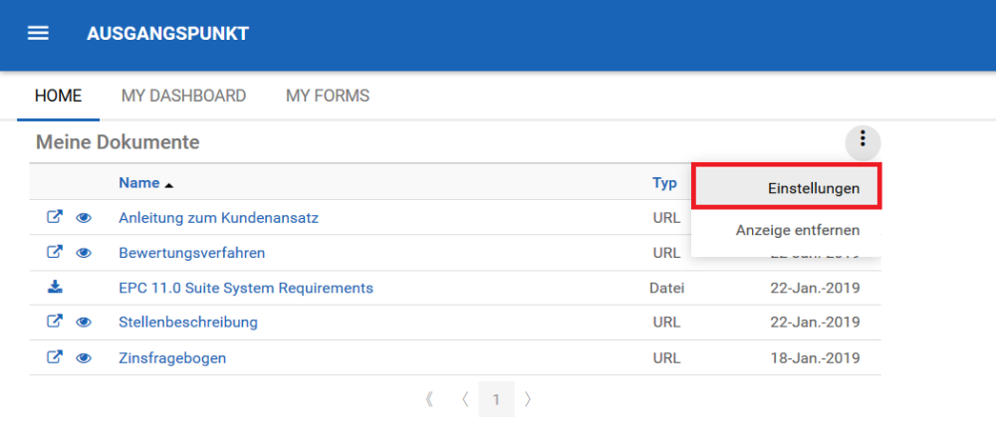This screenshot has height=438, width=996.
Task: Click the external link icon for Zinsfragebogen
Action: tap(55, 357)
